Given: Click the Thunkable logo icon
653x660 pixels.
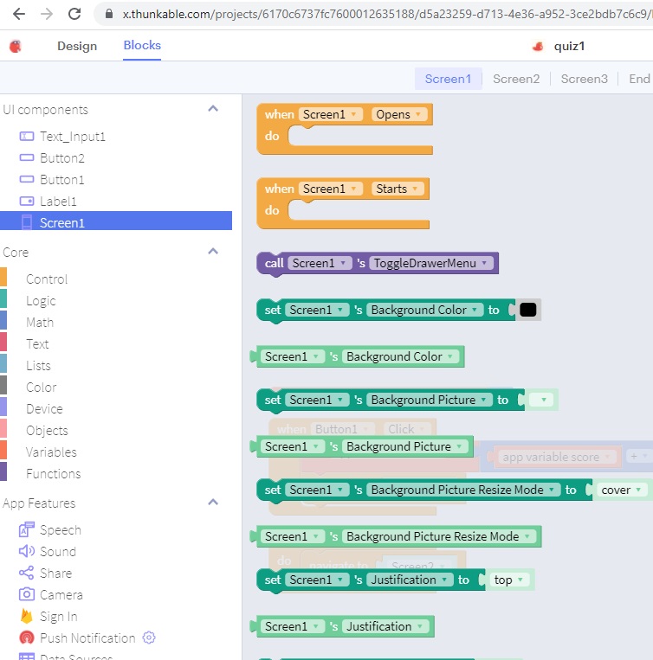Looking at the screenshot, I should [15, 47].
